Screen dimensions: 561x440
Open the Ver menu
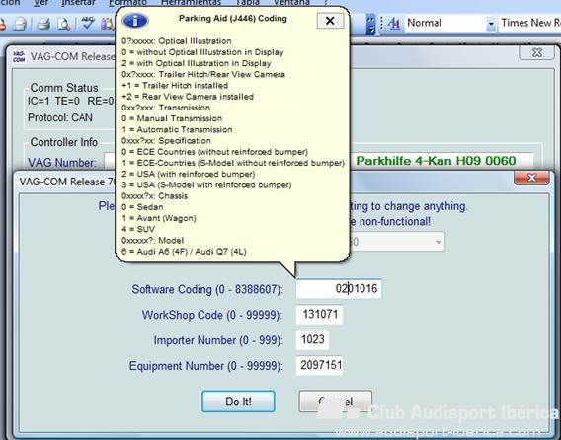point(41,3)
